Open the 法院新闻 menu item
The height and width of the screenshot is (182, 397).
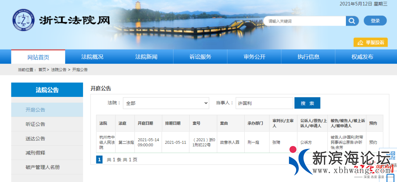click(x=146, y=57)
